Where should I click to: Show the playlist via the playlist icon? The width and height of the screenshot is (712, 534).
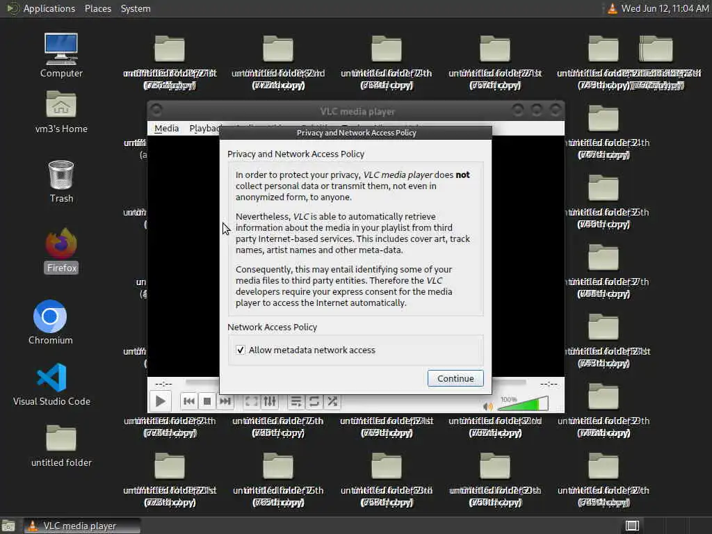[296, 401]
